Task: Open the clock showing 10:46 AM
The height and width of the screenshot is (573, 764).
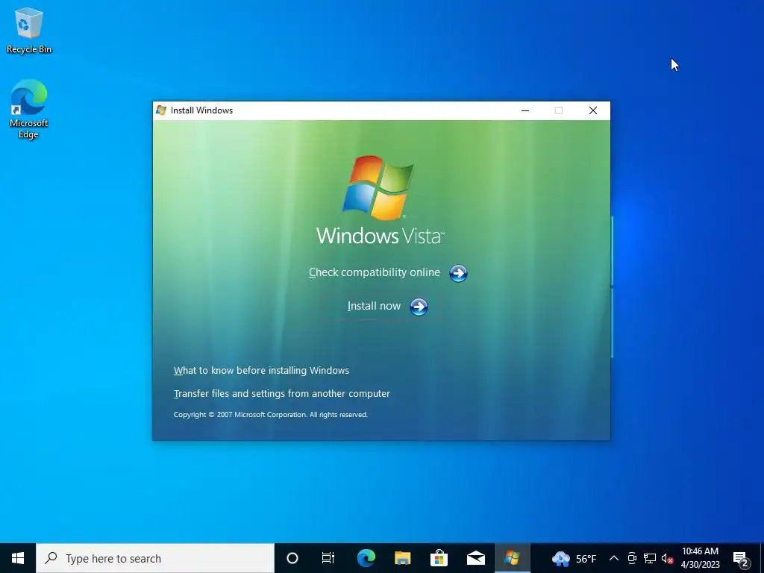Action: pos(700,558)
